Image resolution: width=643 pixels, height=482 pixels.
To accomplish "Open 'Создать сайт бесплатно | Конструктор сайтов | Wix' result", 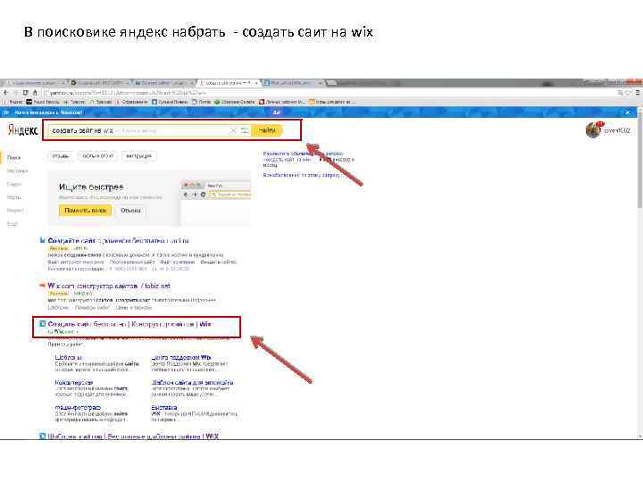I will point(129,324).
